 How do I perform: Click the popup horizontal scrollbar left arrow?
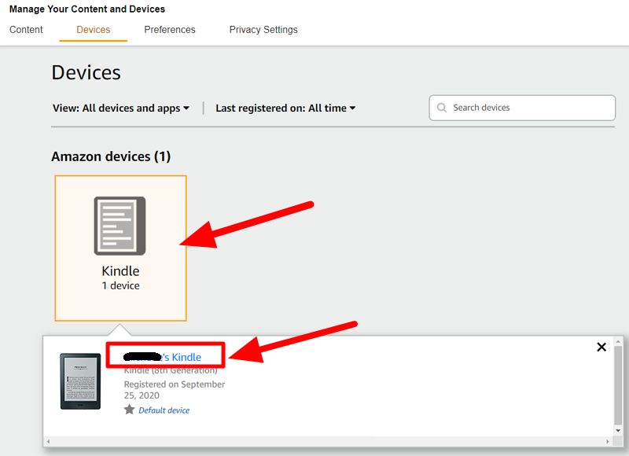[x=48, y=442]
